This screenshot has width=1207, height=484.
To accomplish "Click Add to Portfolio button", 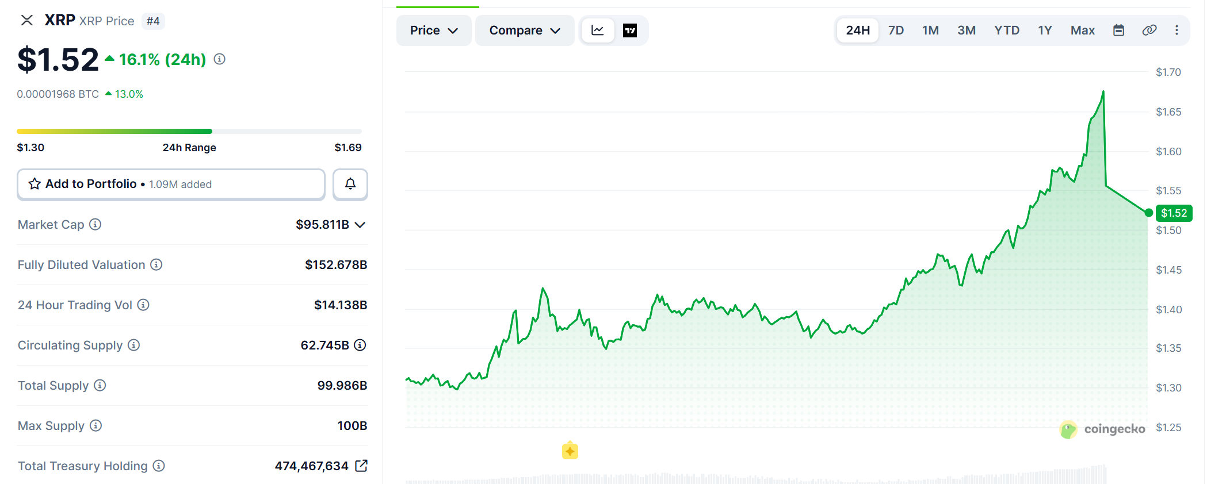I will (x=171, y=184).
